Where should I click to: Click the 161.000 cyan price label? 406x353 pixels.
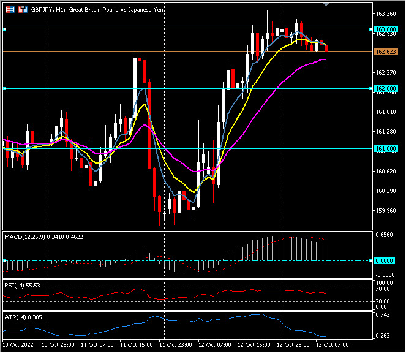click(x=385, y=149)
